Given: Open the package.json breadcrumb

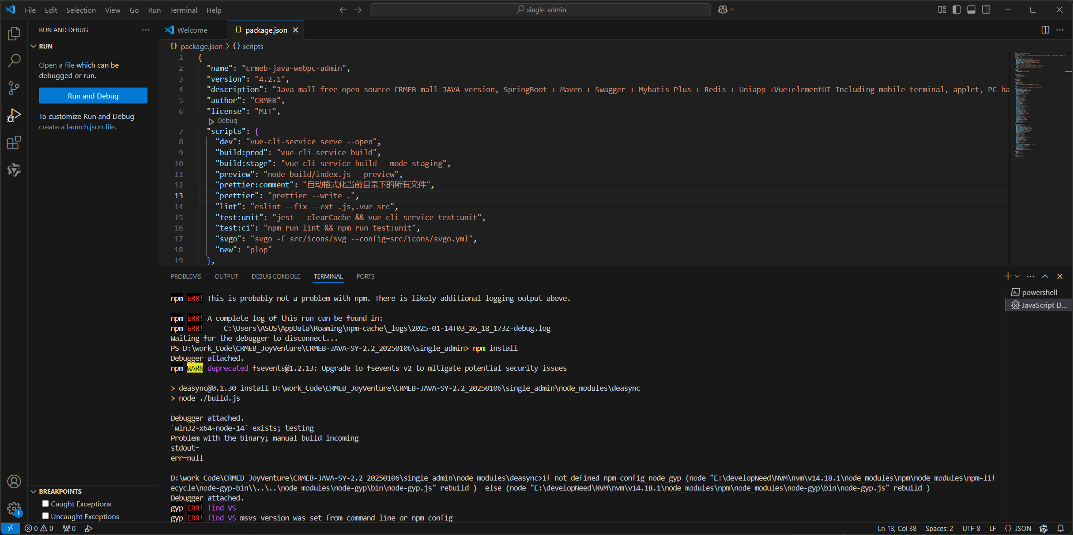Looking at the screenshot, I should click(x=196, y=46).
